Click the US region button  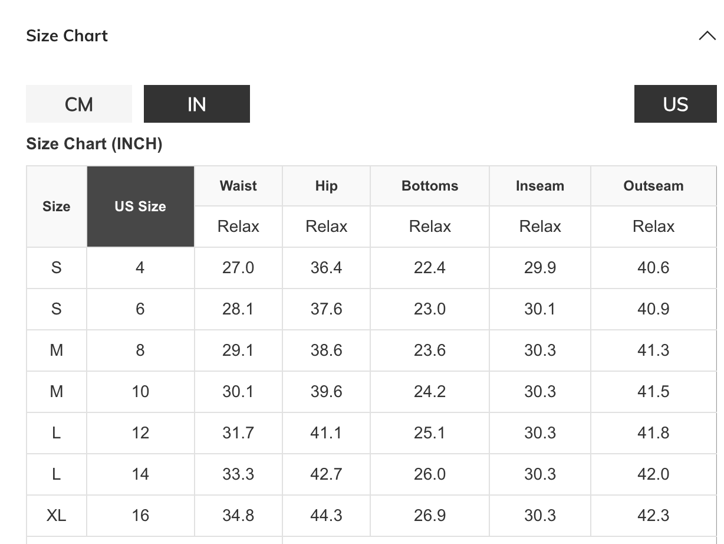tap(675, 104)
